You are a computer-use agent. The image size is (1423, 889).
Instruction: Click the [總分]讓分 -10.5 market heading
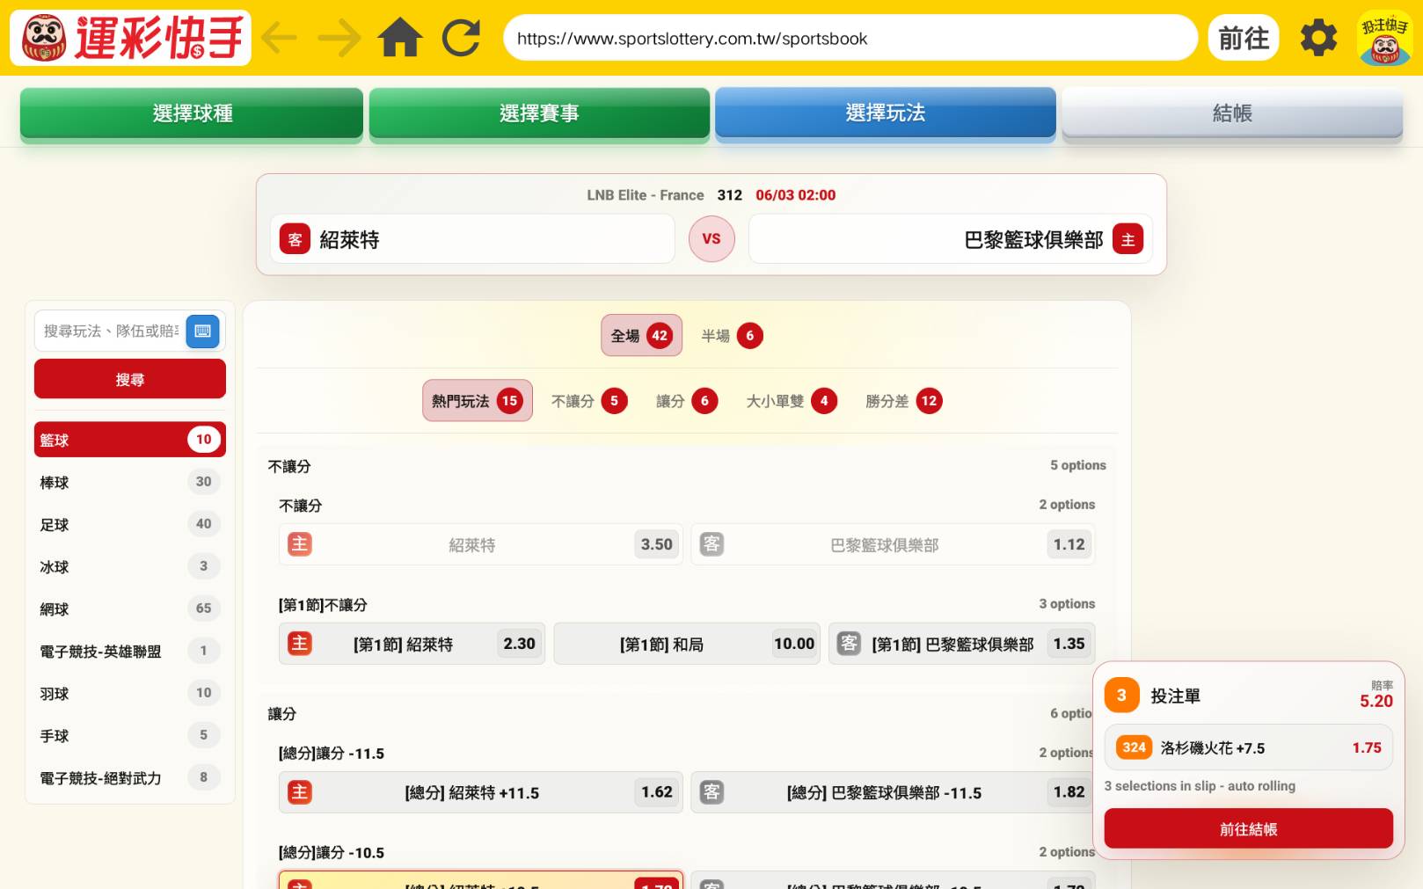point(331,853)
